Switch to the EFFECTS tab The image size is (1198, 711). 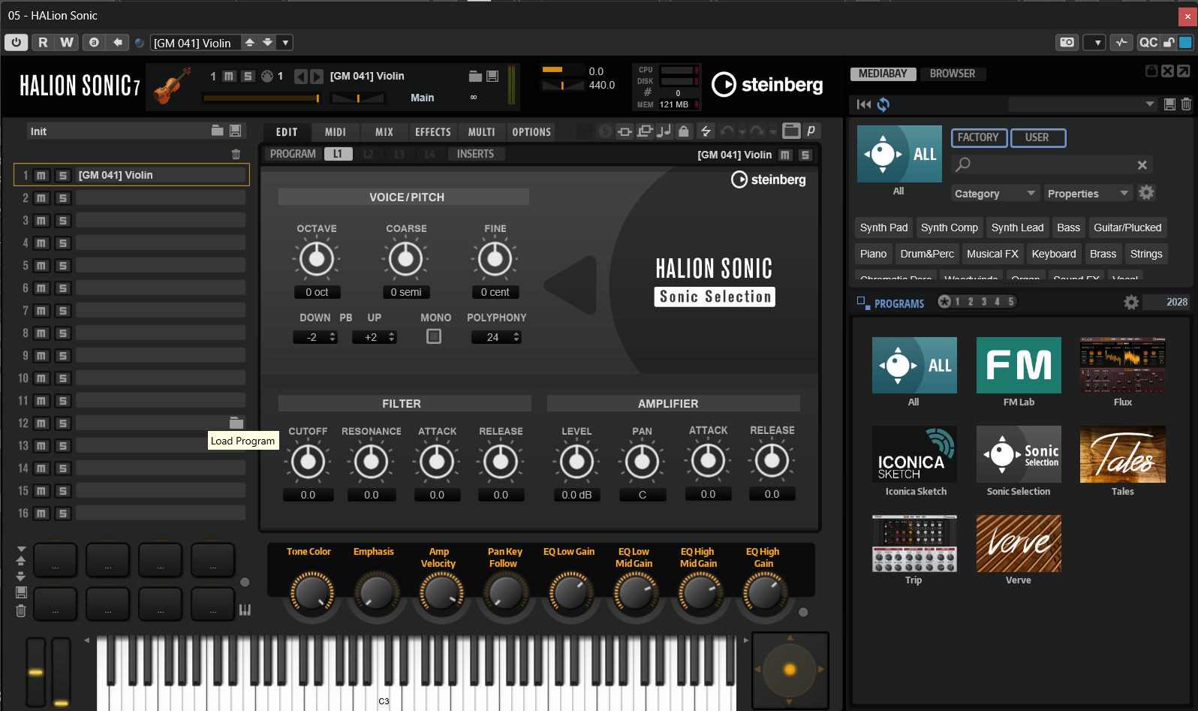coord(432,132)
